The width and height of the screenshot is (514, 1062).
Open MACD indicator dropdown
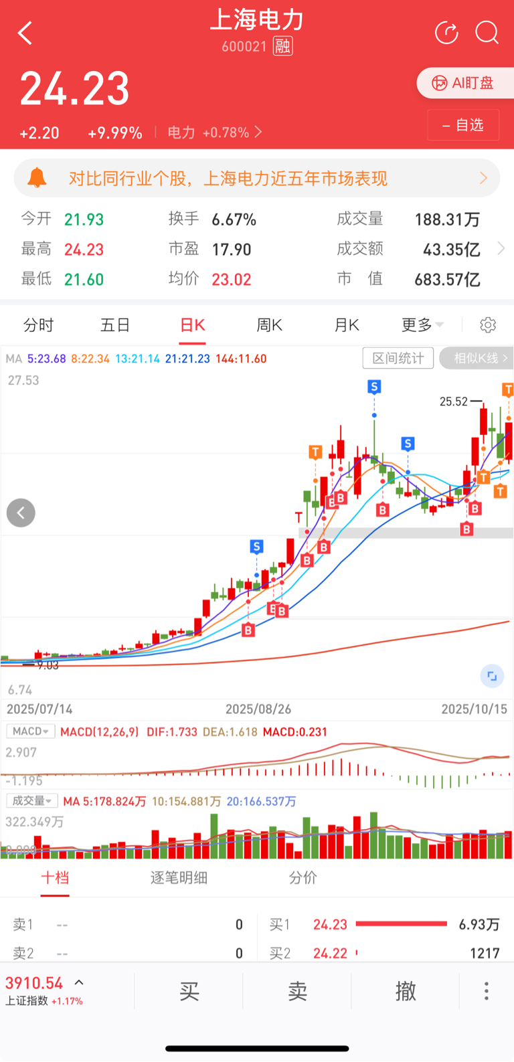pyautogui.click(x=31, y=731)
